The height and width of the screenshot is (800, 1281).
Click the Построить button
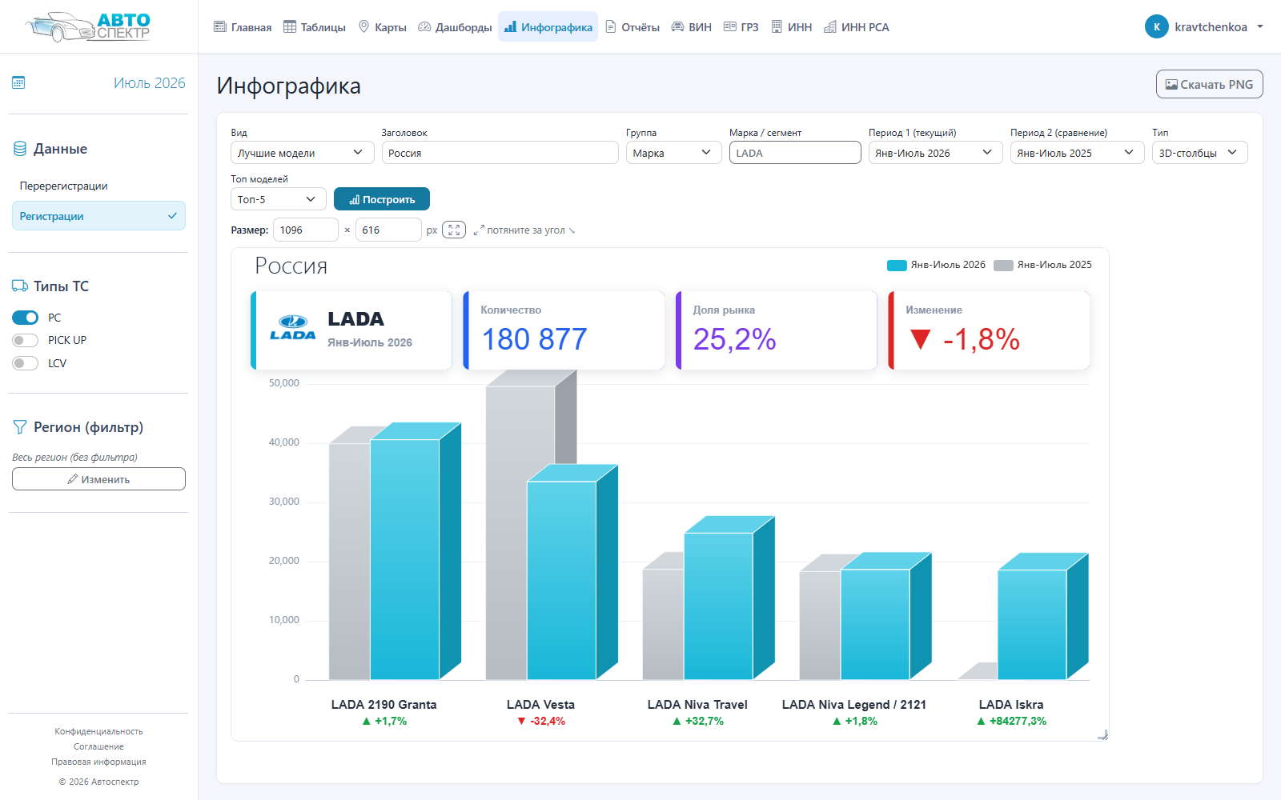click(x=382, y=199)
